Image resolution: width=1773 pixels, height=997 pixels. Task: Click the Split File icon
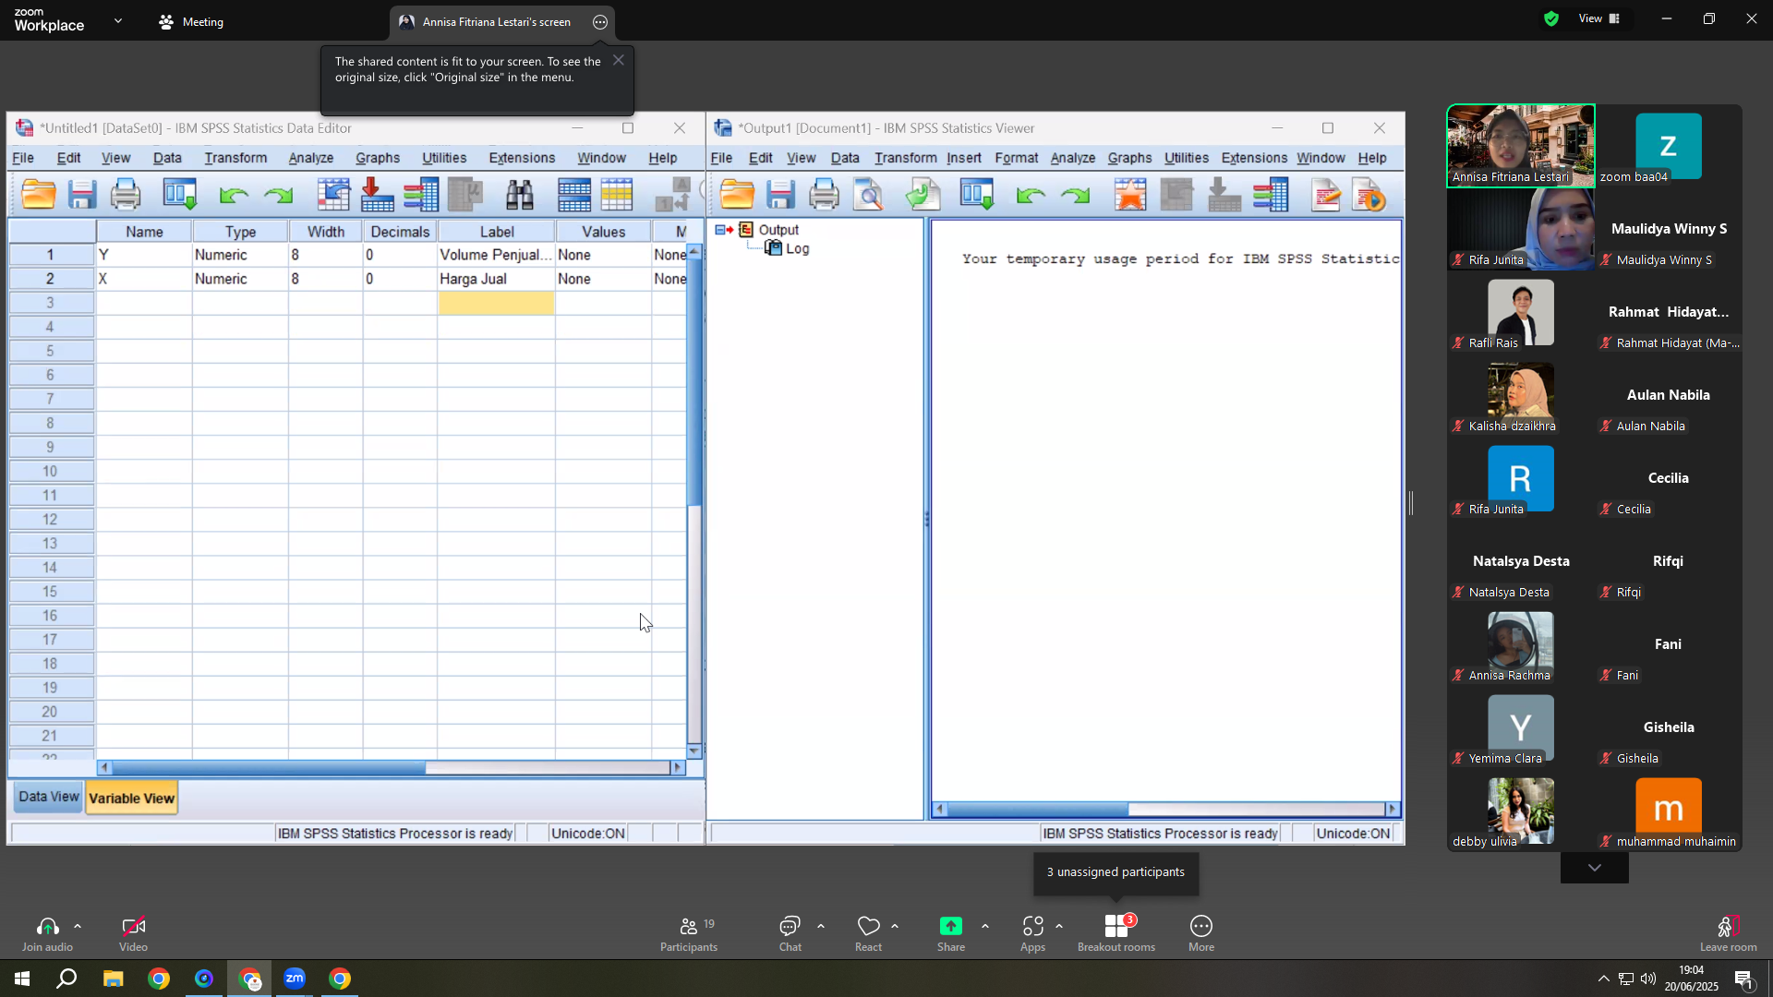(574, 195)
